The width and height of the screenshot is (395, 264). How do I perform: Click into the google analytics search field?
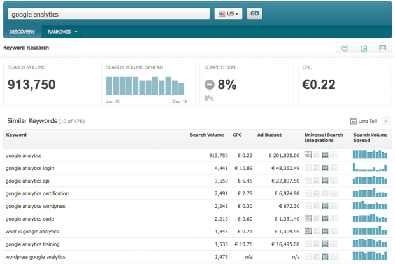point(108,14)
